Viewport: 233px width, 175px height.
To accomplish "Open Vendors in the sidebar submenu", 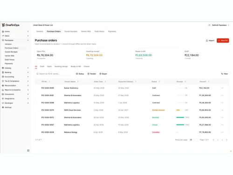I will [8, 44].
